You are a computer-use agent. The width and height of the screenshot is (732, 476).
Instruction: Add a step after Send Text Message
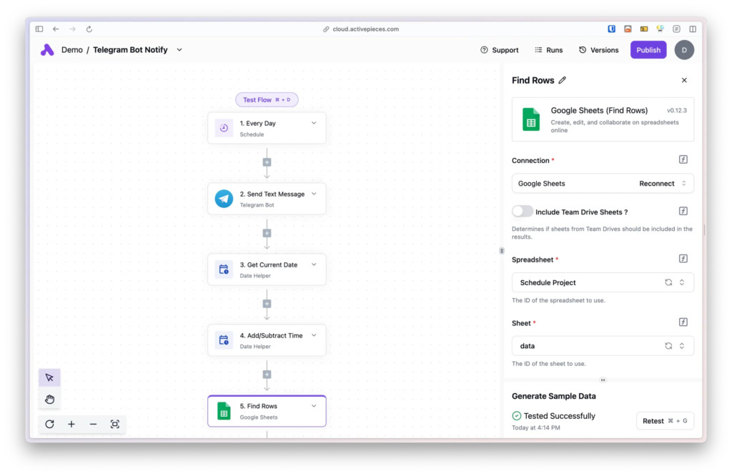[267, 233]
